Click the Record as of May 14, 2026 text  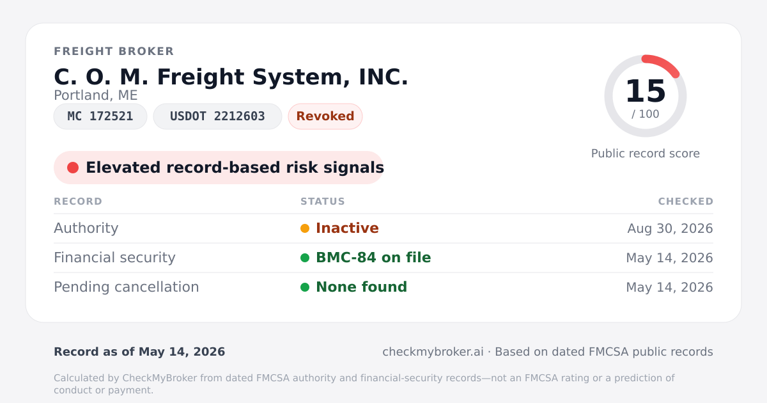pyautogui.click(x=139, y=352)
